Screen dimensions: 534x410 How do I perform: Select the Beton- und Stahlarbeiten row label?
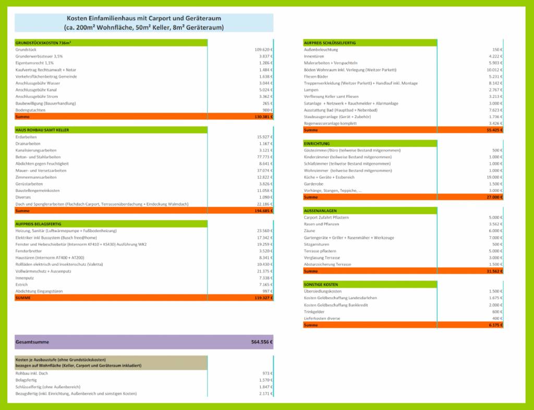click(38, 157)
